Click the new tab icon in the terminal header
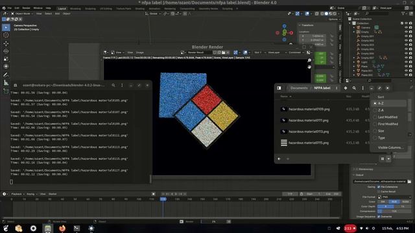The image size is (415, 233). point(16,85)
